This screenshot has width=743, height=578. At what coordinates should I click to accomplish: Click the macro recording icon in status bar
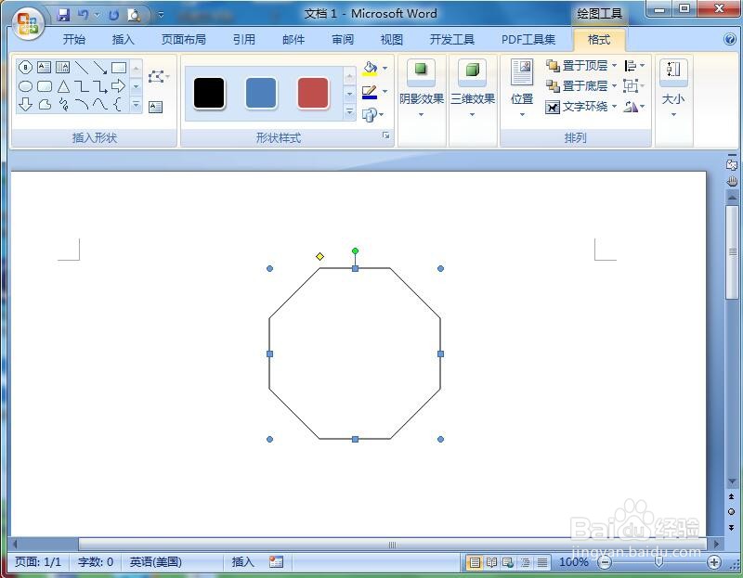coord(276,562)
